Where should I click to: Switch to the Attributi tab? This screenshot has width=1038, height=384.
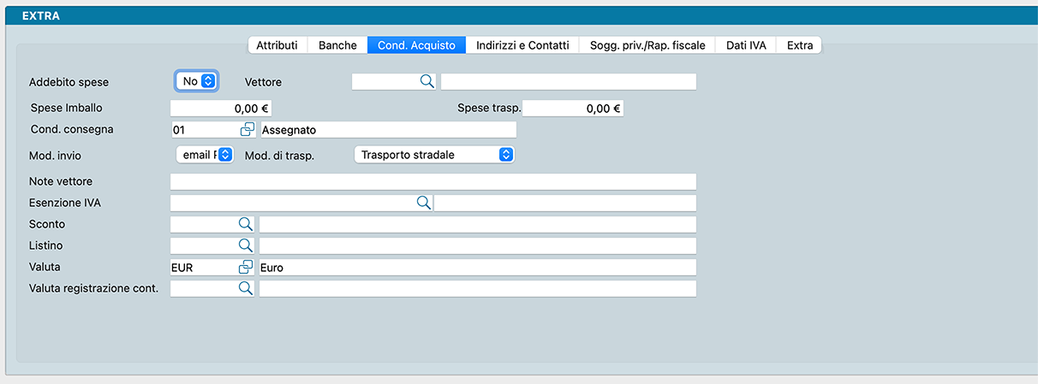277,45
